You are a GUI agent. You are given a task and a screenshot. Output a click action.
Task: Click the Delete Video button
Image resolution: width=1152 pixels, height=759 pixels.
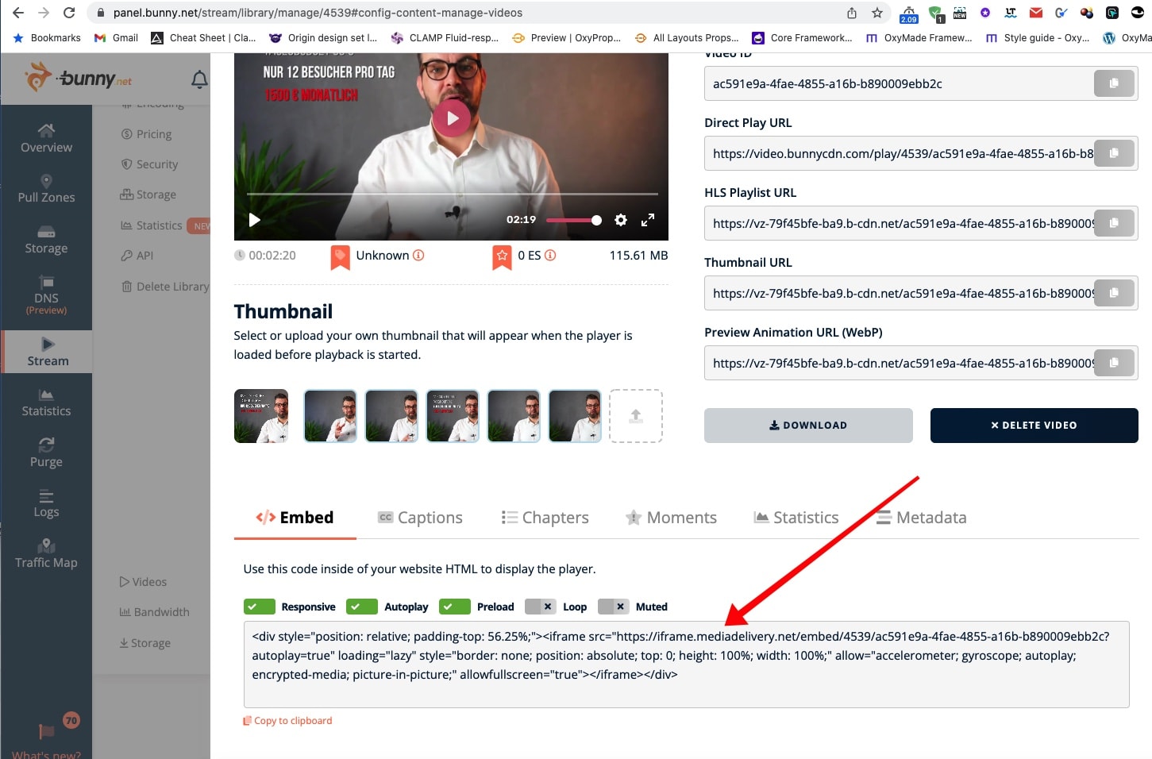pyautogui.click(x=1034, y=426)
